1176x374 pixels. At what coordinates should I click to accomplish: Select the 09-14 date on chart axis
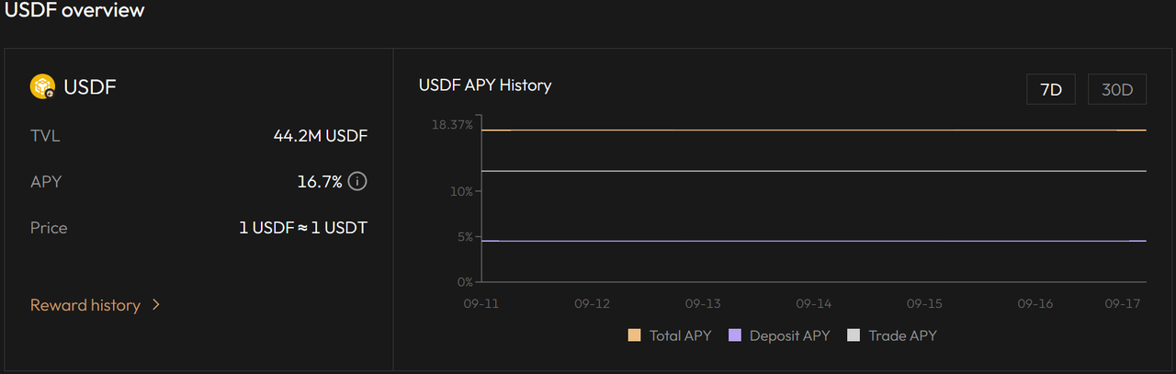813,303
